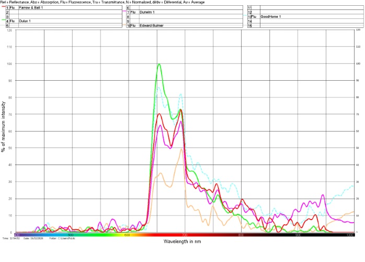Click the magenta line marker for legend row 7

click(124, 11)
